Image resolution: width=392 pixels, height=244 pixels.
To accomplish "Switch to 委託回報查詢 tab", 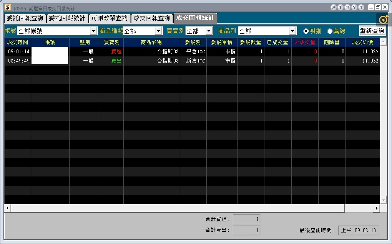I will [x=25, y=18].
